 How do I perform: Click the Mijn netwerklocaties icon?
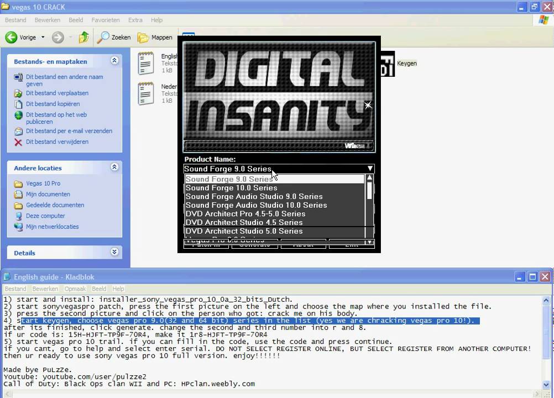point(18,227)
